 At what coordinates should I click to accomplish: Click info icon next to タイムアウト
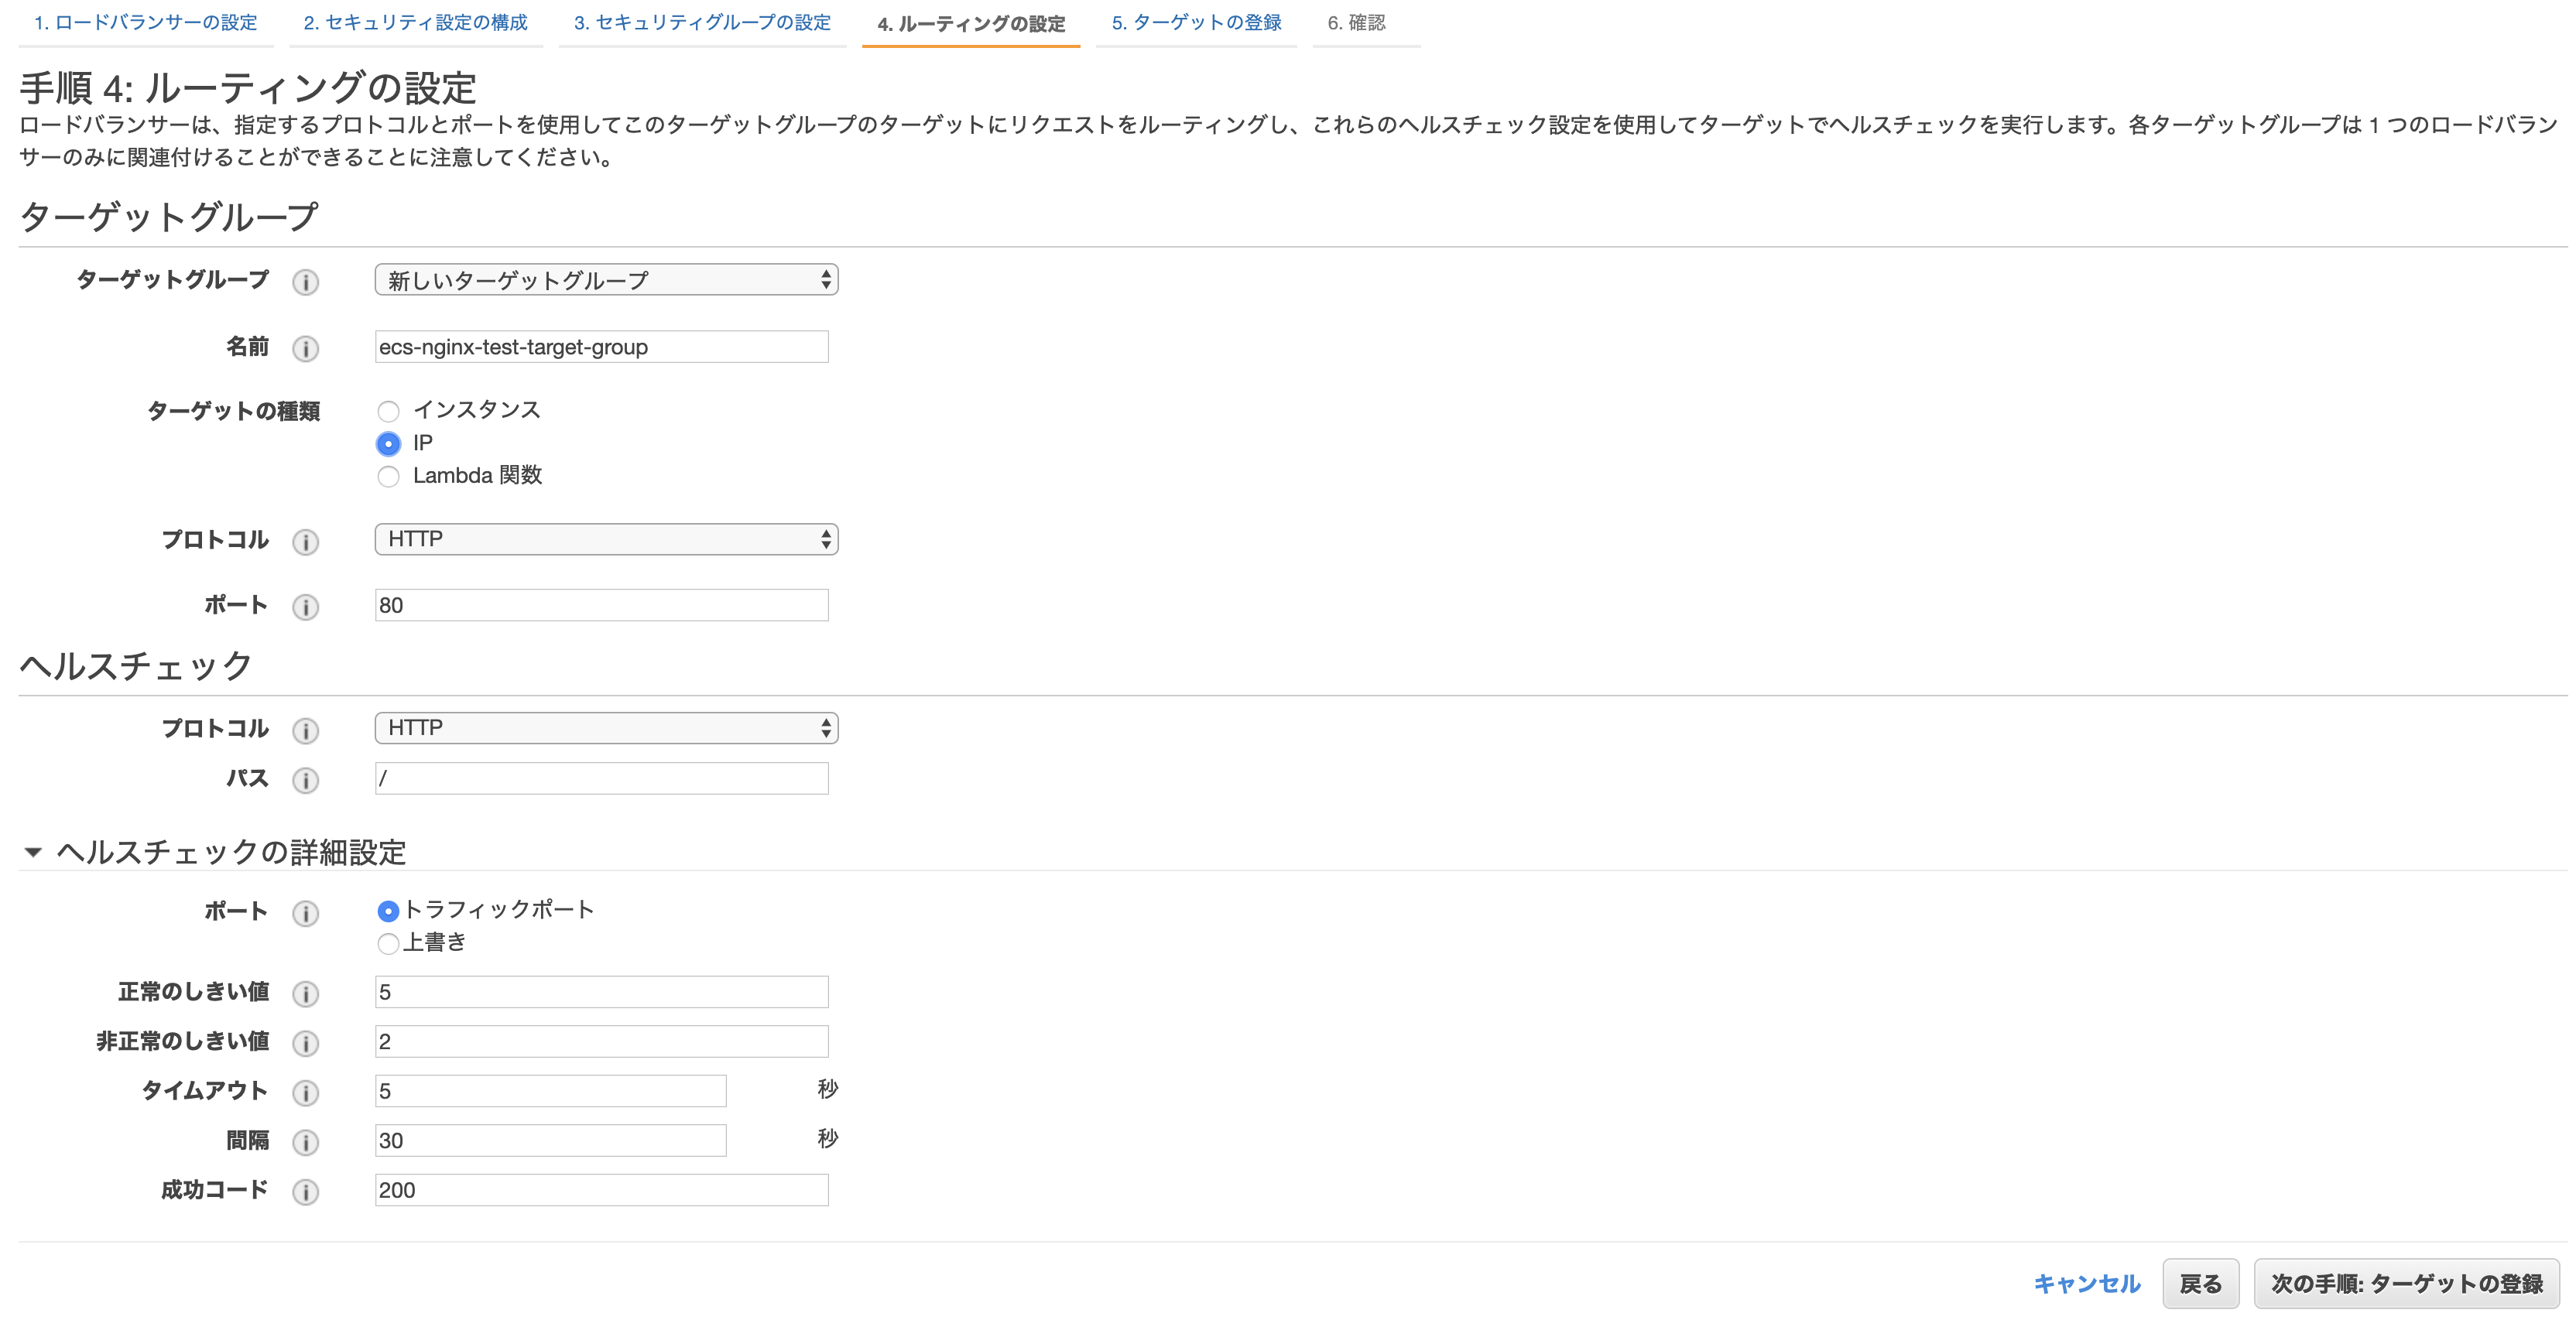pos(305,1093)
